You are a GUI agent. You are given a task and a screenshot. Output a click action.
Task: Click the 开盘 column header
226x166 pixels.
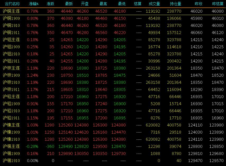tap(85, 4)
